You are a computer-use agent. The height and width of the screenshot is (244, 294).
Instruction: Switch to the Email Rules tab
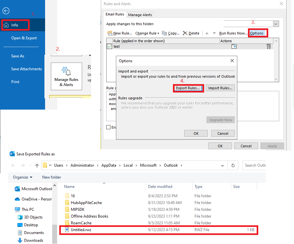pyautogui.click(x=115, y=14)
